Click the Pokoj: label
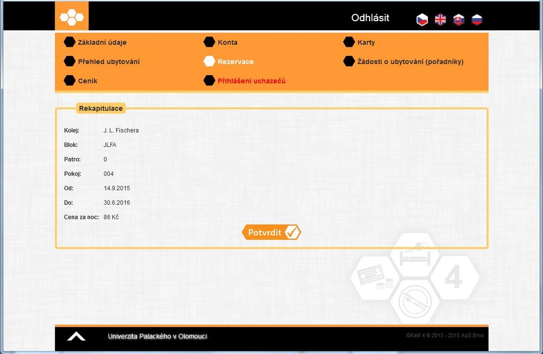The height and width of the screenshot is (354, 543). pos(72,174)
